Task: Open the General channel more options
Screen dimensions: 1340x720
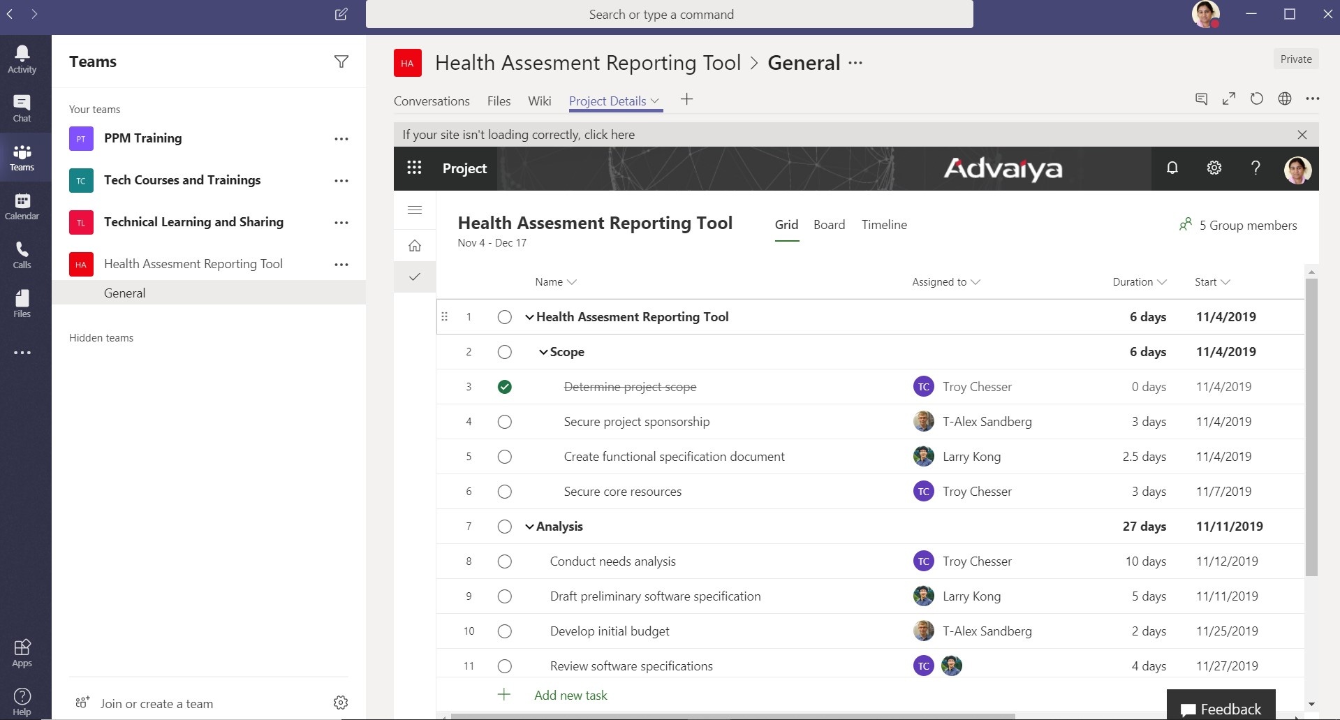Action: 855,63
